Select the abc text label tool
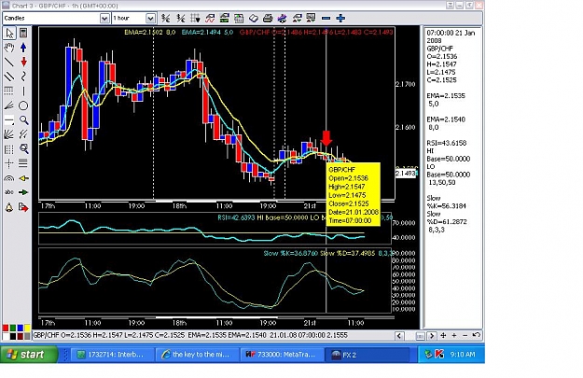The height and width of the screenshot is (378, 583). (9, 192)
